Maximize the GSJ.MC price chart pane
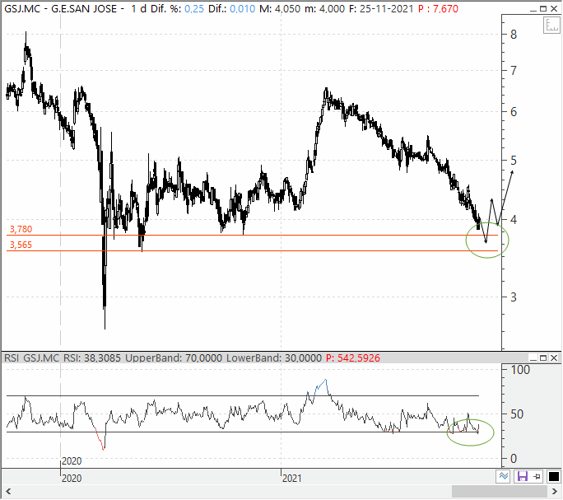563x500 pixels. pos(543,8)
